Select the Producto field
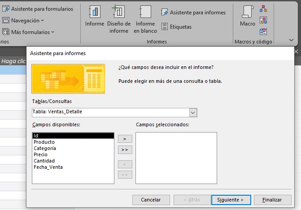The image size is (301, 210). pos(73,142)
